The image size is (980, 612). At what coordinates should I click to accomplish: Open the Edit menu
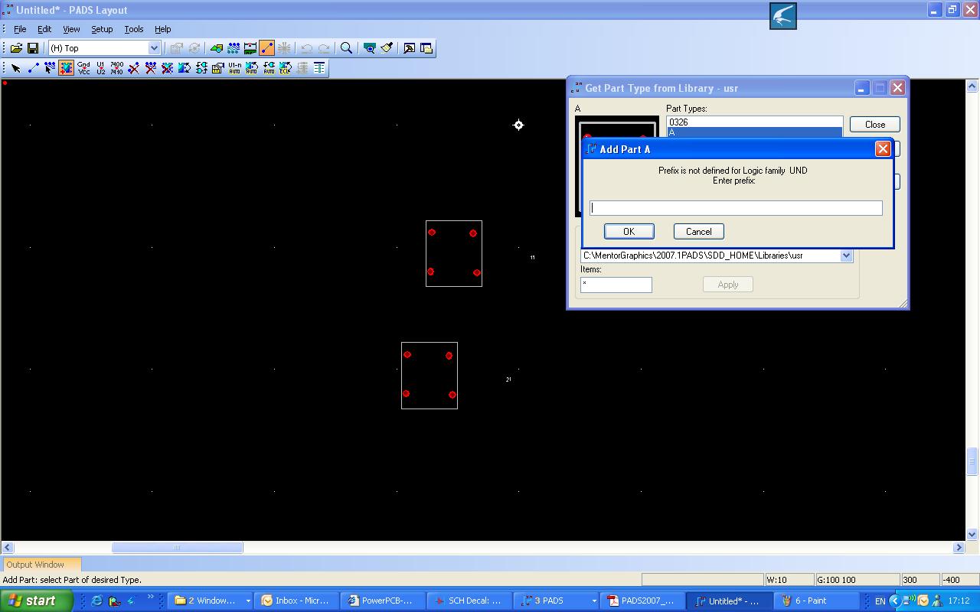[x=44, y=29]
